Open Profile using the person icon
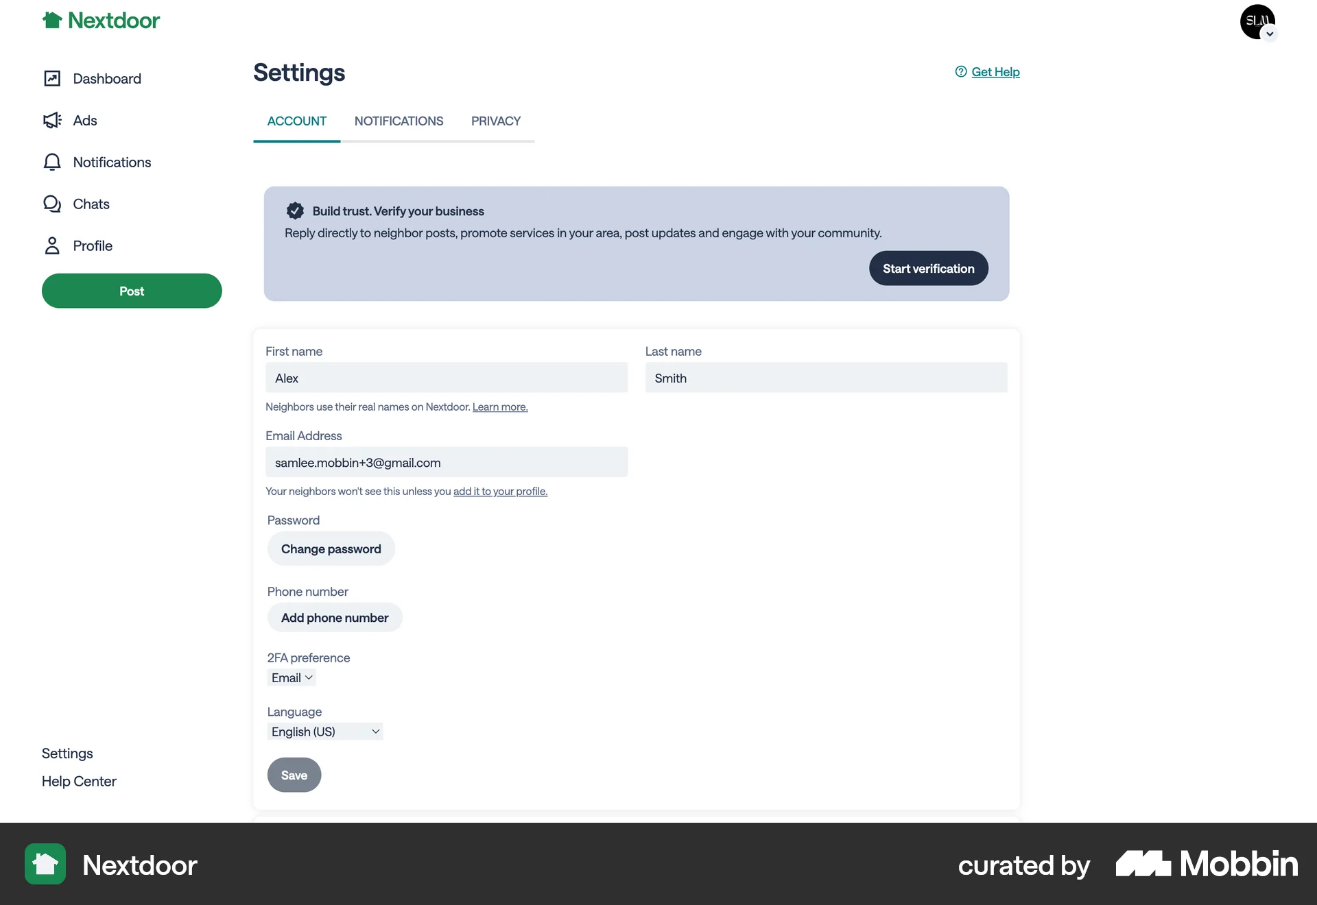Screen dimensions: 1317x905 [52, 245]
